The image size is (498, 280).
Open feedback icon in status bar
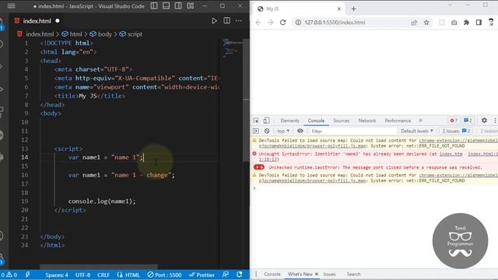coord(226,275)
